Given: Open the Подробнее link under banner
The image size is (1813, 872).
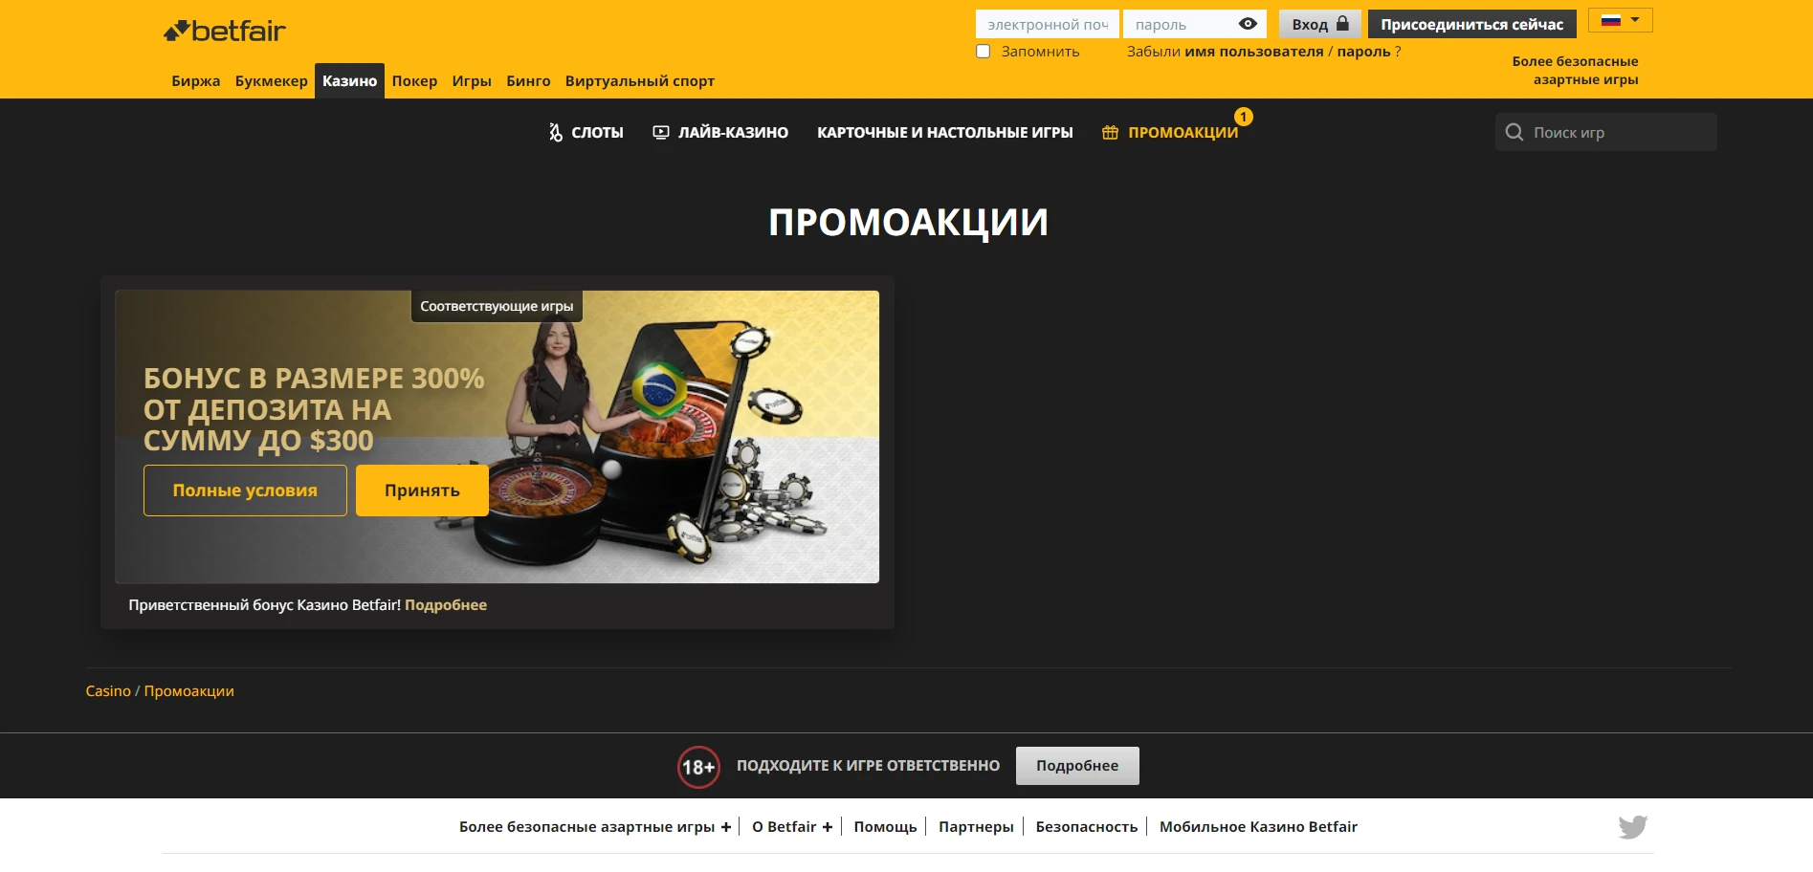Looking at the screenshot, I should (446, 605).
